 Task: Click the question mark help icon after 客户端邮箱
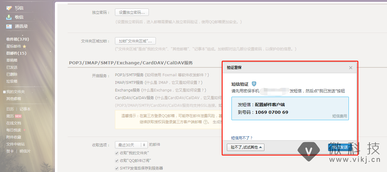(206, 122)
